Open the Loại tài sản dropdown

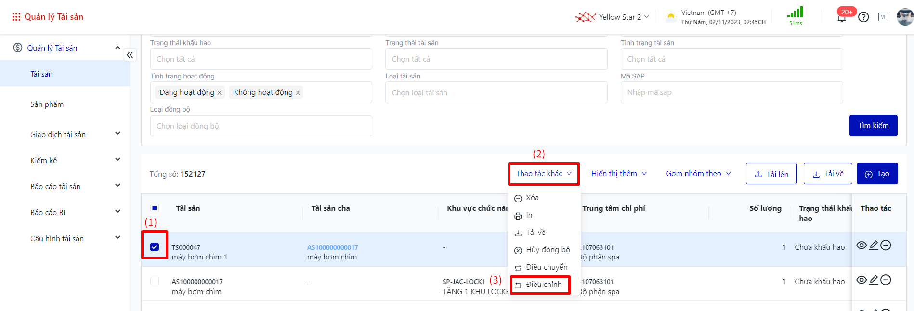click(x=496, y=92)
